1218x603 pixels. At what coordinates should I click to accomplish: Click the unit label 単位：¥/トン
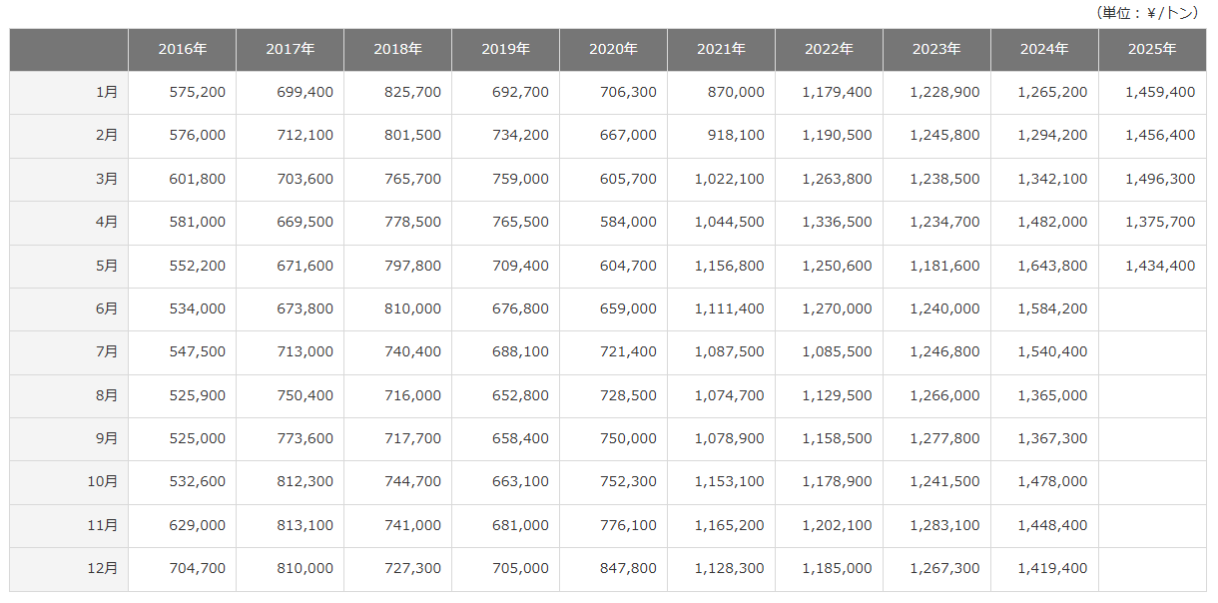(1148, 13)
